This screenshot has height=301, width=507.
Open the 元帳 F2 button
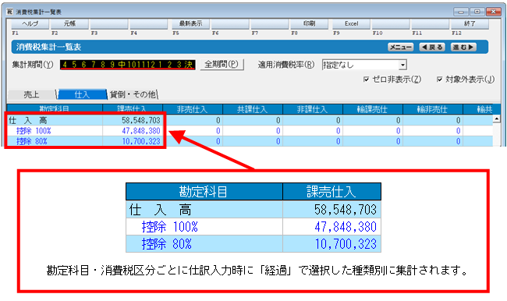(69, 24)
